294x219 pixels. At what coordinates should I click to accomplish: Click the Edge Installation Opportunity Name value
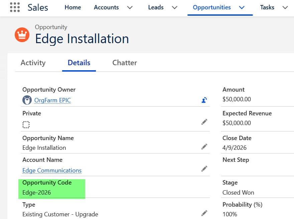tap(44, 148)
